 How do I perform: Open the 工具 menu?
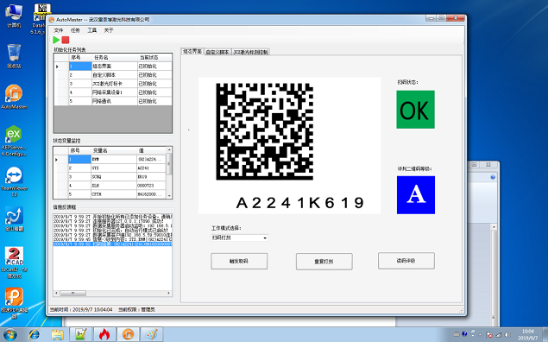tap(92, 30)
